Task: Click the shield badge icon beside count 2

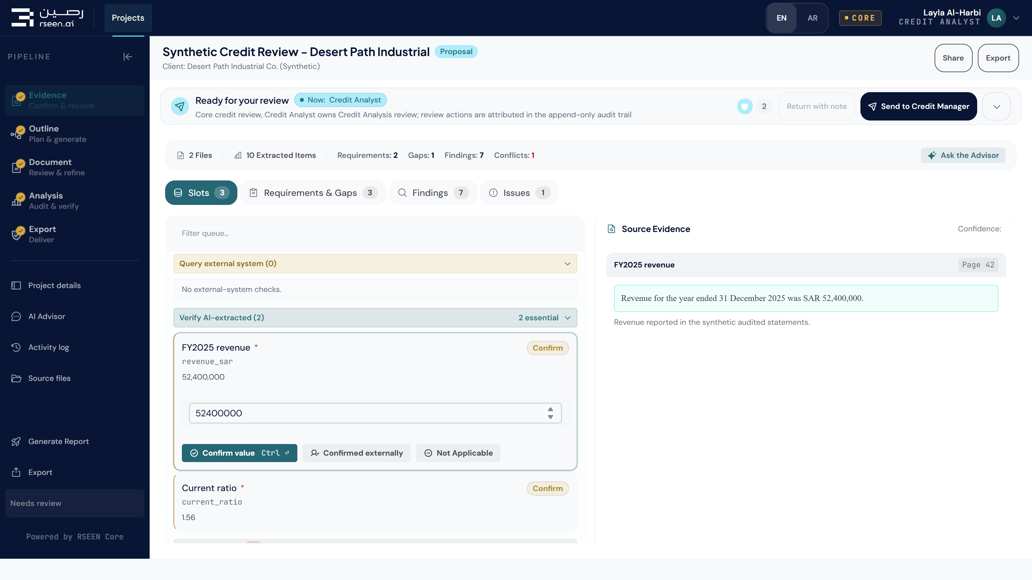Action: pos(744,106)
